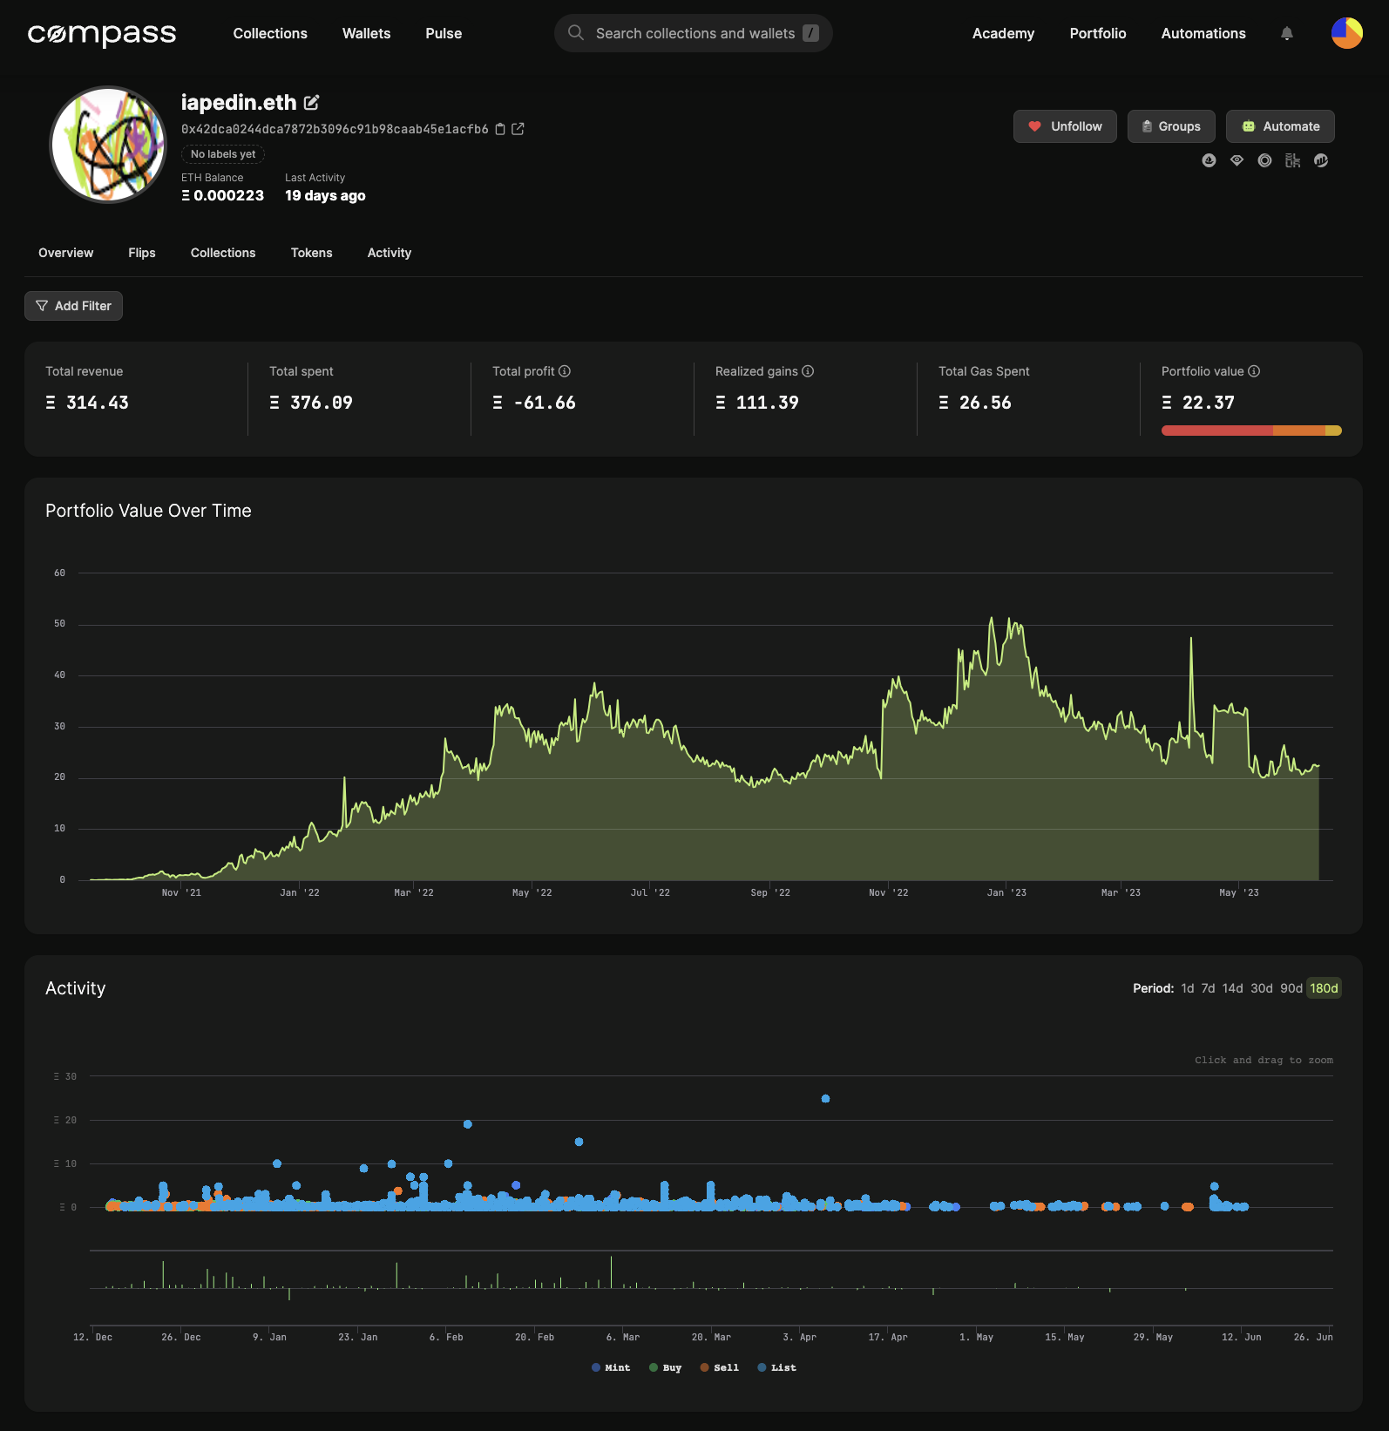Viewport: 1389px width, 1431px height.
Task: Unfollow this wallet with the heart button
Action: click(1065, 126)
